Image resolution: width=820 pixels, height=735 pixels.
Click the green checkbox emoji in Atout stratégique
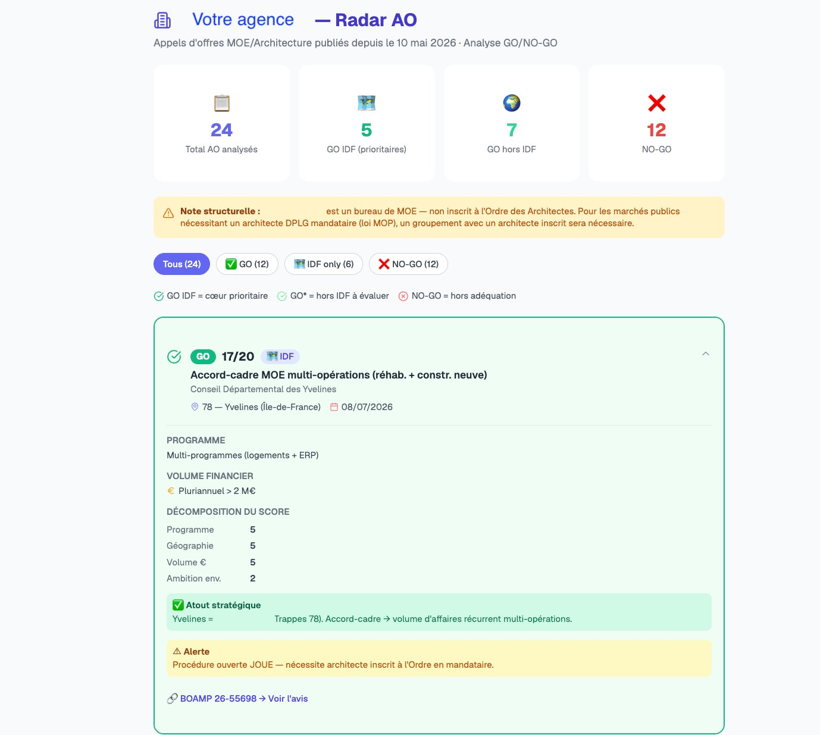[178, 605]
